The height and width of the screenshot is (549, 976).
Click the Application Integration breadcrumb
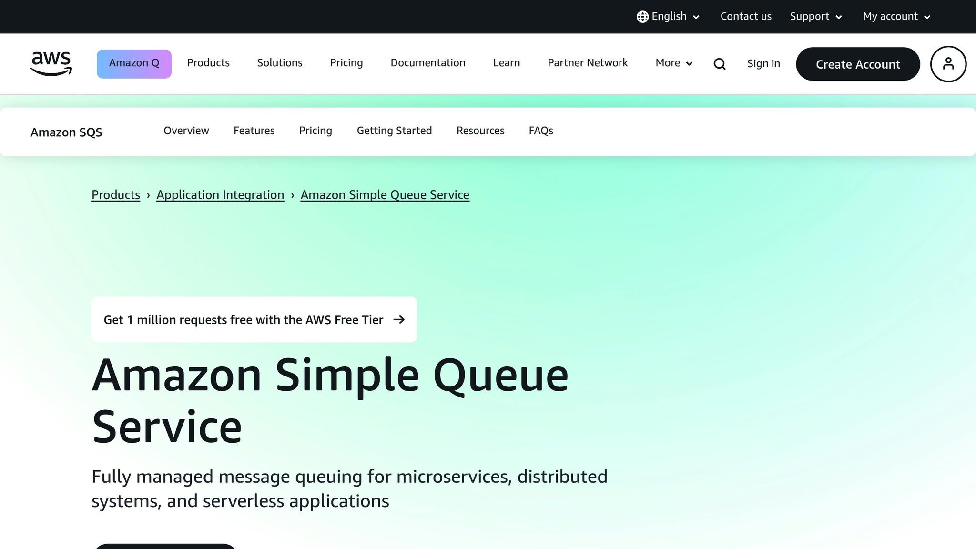[220, 195]
